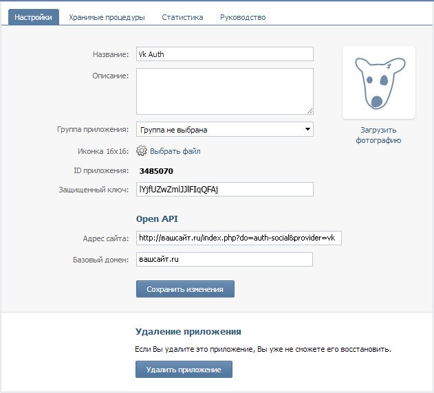Click the application ID number 3485070
The image size is (434, 393).
click(156, 170)
